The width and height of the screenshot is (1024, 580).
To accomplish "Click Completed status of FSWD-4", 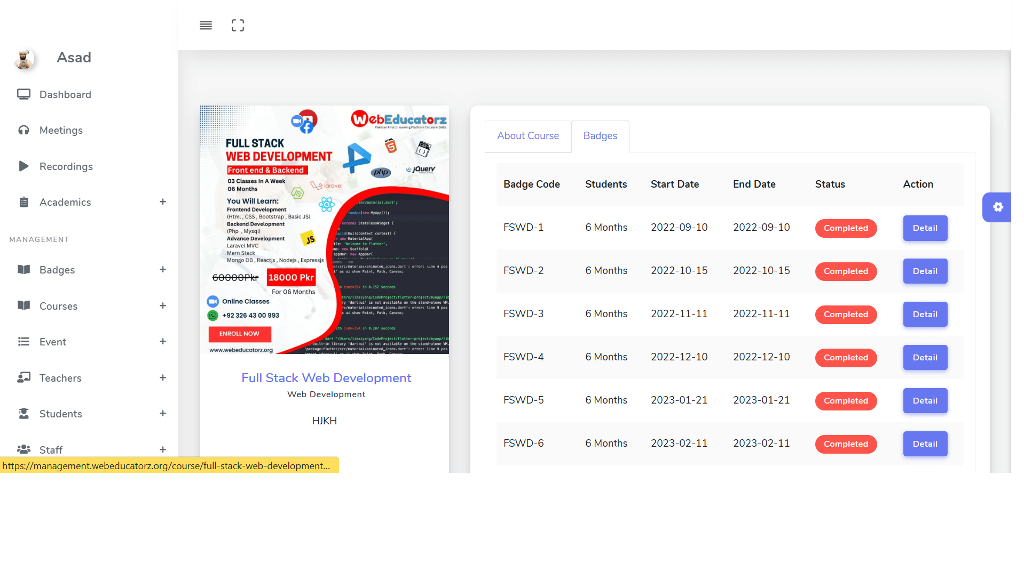I will 846,358.
